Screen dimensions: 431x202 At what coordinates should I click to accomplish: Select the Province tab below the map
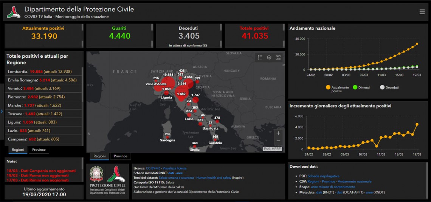(120, 156)
